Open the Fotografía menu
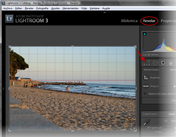Screen dimensions: 176x137 coord(42,8)
